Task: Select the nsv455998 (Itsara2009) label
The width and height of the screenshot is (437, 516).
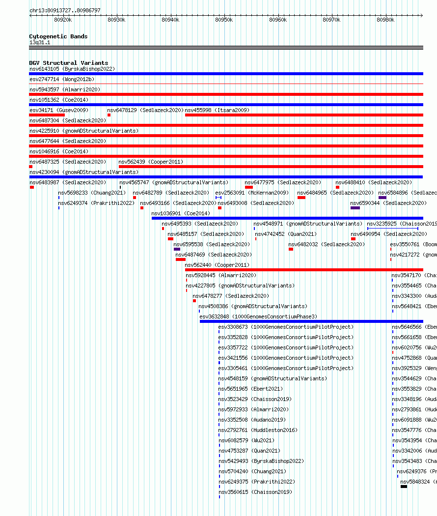Action: pos(217,110)
